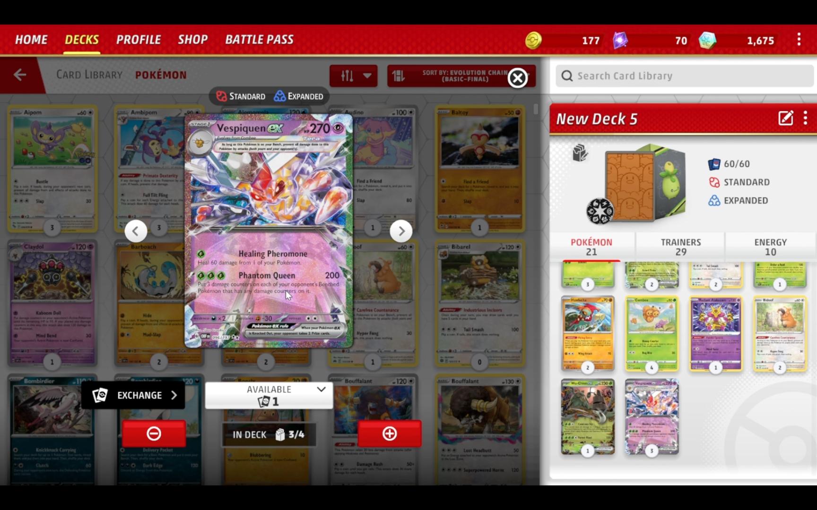Click the POKÉMON category label
817x510 pixels.
[x=161, y=75]
